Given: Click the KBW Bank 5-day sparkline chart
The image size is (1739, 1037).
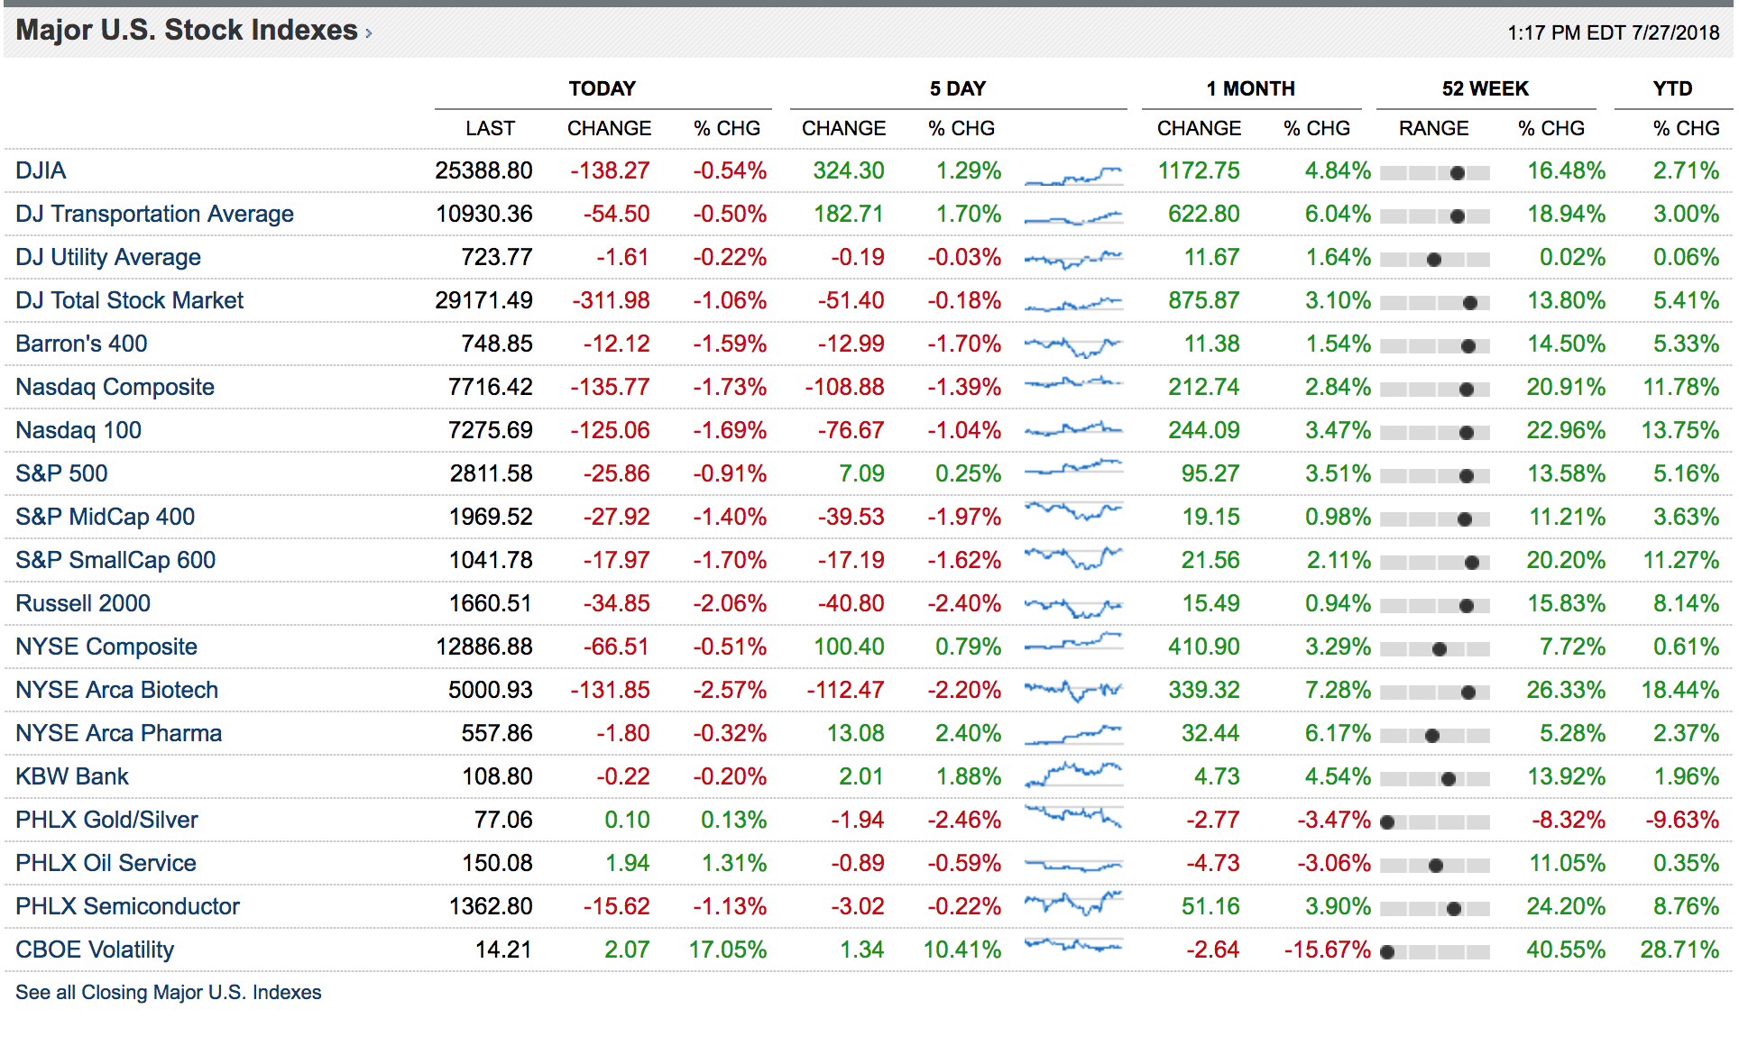Looking at the screenshot, I should pos(1073,774).
